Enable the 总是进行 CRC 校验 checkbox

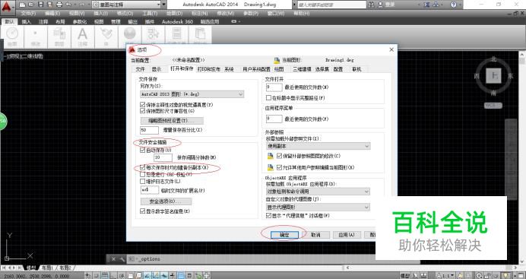point(143,174)
